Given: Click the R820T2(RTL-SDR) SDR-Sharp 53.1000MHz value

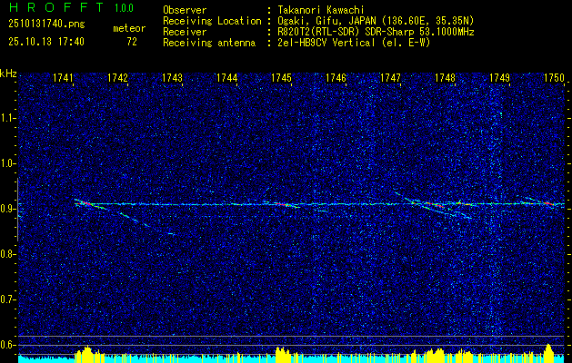Looking at the screenshot, I should (x=376, y=32).
